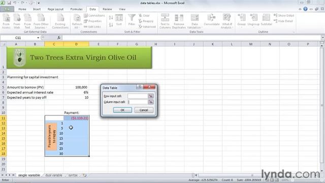The height and width of the screenshot is (183, 325).
Task: Click the Existing Connections icon
Action: click(x=60, y=21)
